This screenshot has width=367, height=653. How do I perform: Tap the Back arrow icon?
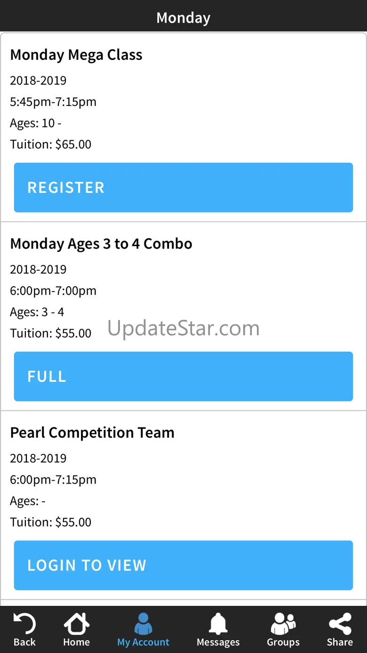point(24,623)
